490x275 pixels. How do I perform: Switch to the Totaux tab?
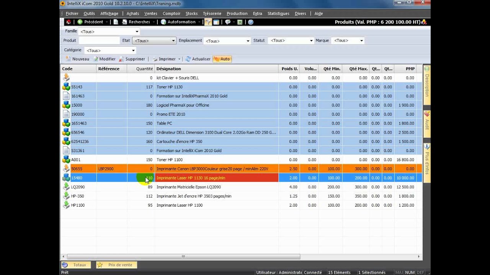[76, 265]
